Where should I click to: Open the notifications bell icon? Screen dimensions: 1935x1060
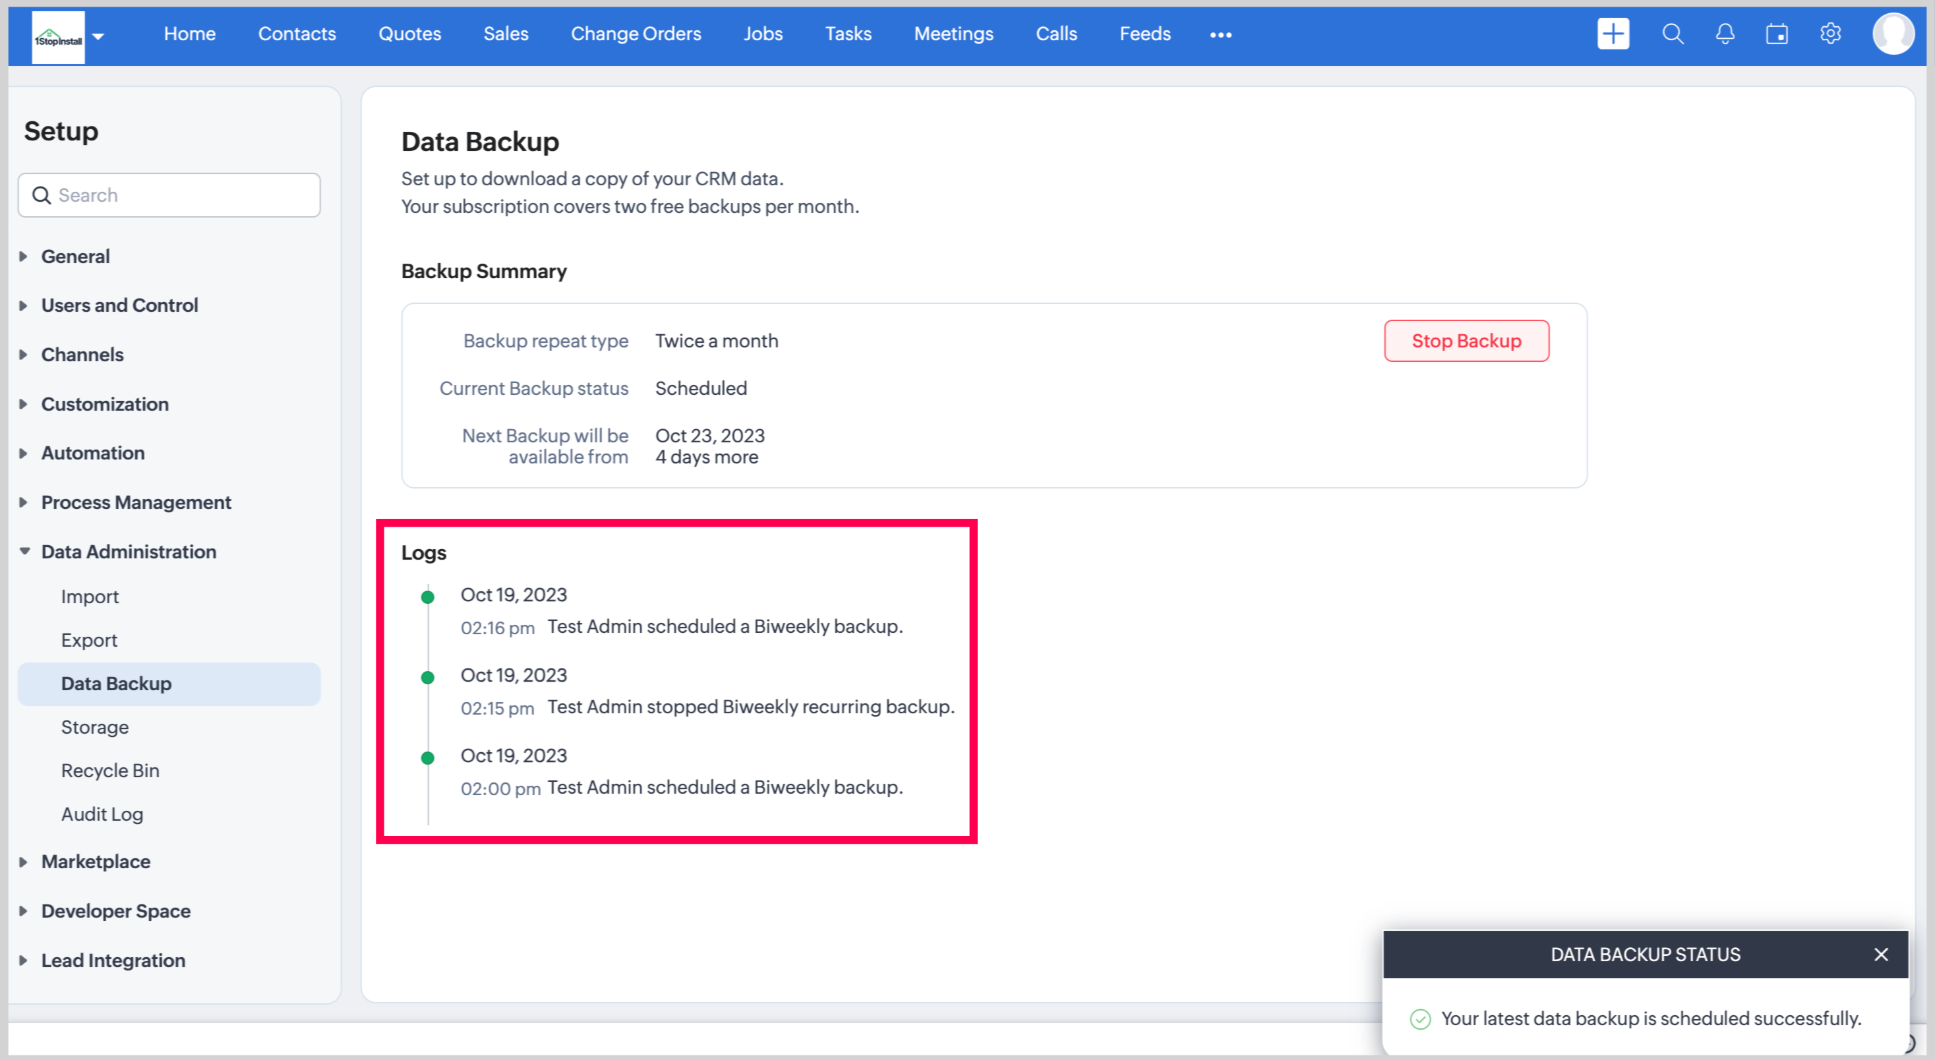coord(1725,34)
